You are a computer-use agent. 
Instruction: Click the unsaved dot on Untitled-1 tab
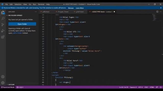coord(114,12)
